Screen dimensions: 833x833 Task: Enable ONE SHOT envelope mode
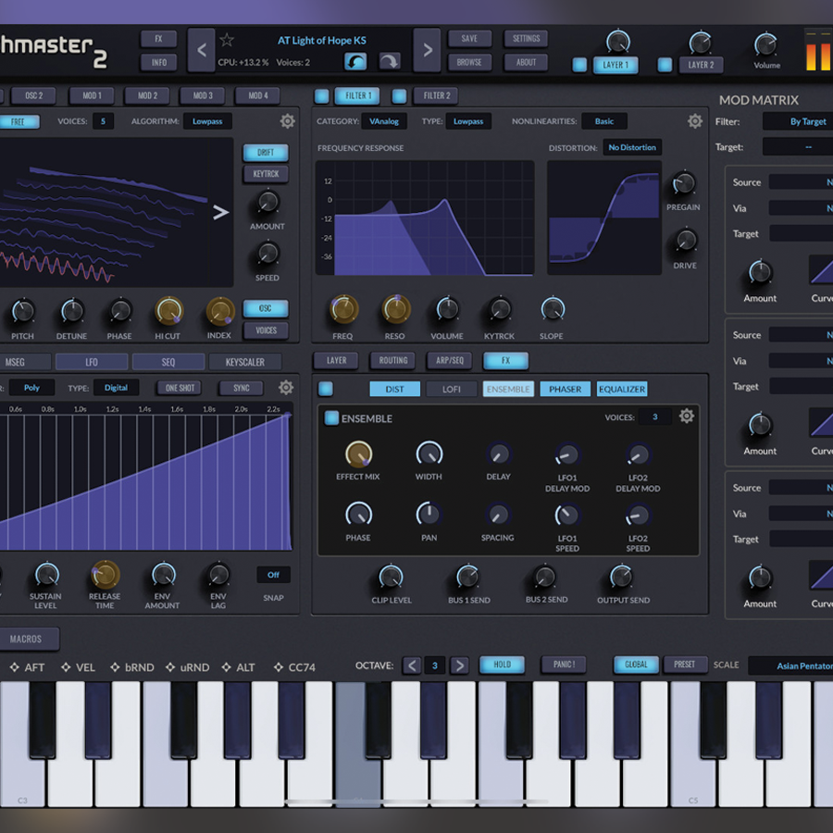coord(180,389)
